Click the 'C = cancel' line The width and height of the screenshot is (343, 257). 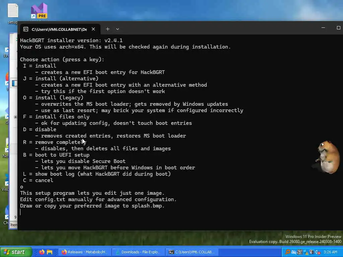point(38,180)
